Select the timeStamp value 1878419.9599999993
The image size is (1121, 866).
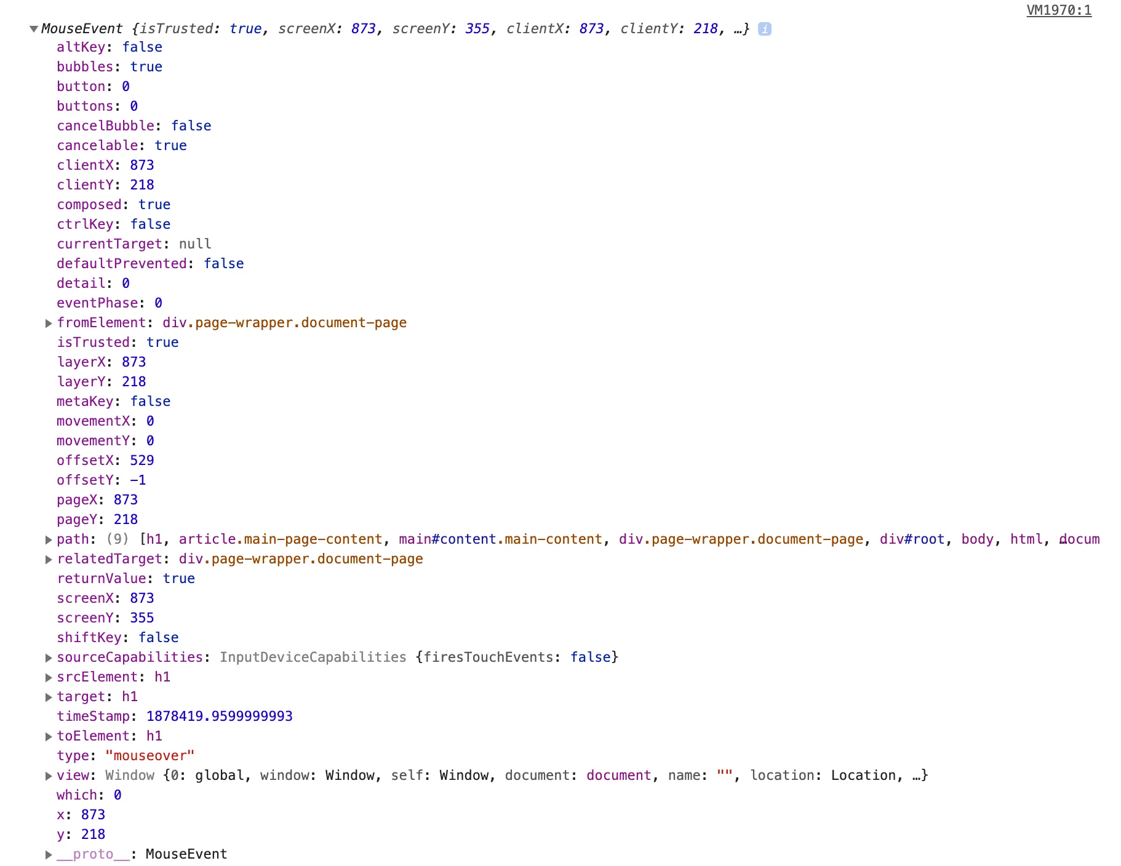click(219, 717)
